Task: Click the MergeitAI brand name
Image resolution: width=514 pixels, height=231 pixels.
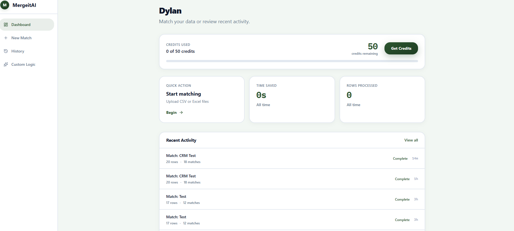Action: (24, 5)
